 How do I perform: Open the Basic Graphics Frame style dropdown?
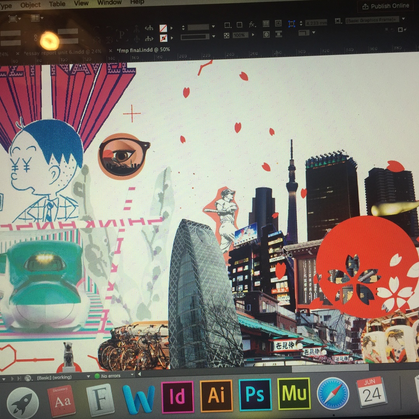[403, 19]
